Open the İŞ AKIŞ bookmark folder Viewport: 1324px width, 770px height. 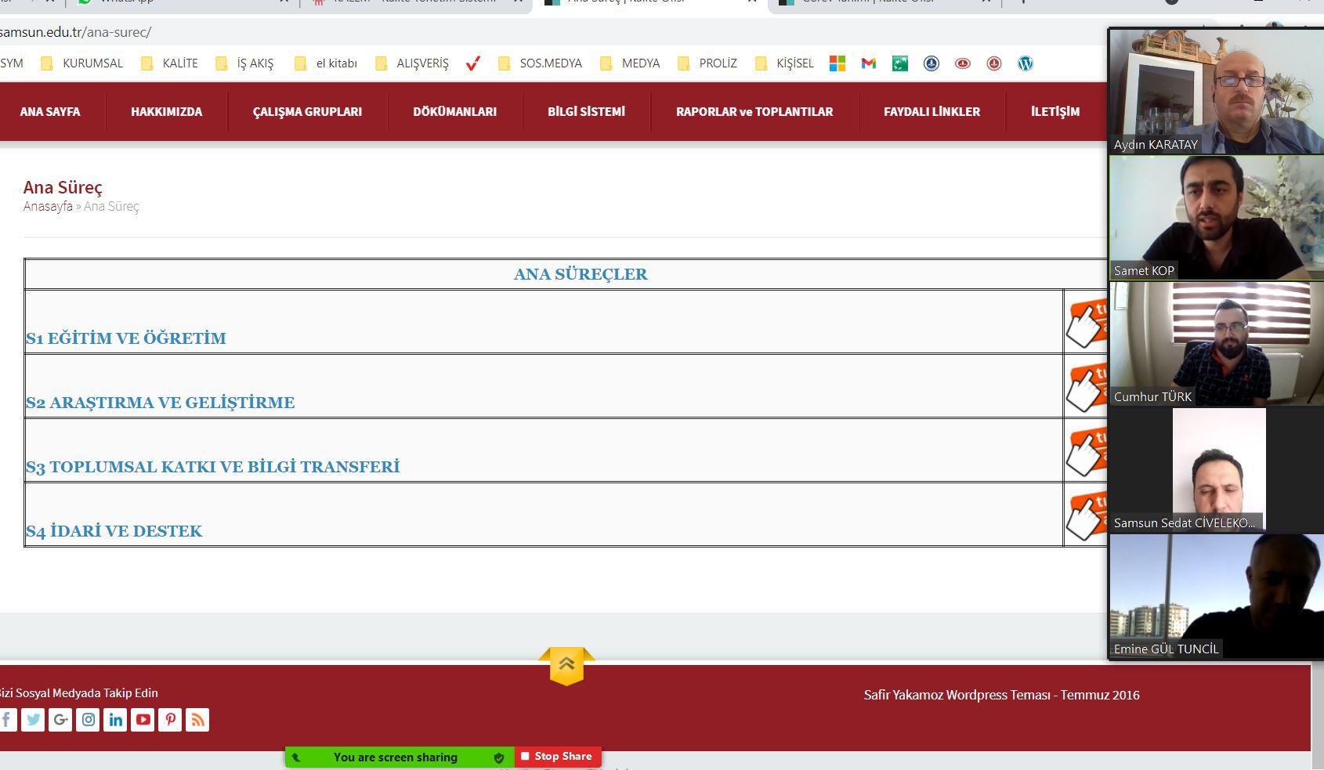244,63
